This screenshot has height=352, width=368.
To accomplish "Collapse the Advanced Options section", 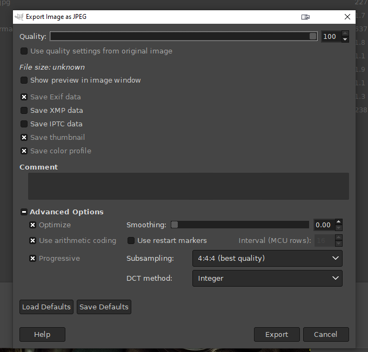I will pyautogui.click(x=24, y=212).
